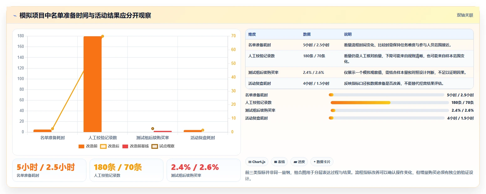Viewport: 486px width, 194px height.
Task: Click the line point above 人工校验记录数
Action: coord(102,36)
